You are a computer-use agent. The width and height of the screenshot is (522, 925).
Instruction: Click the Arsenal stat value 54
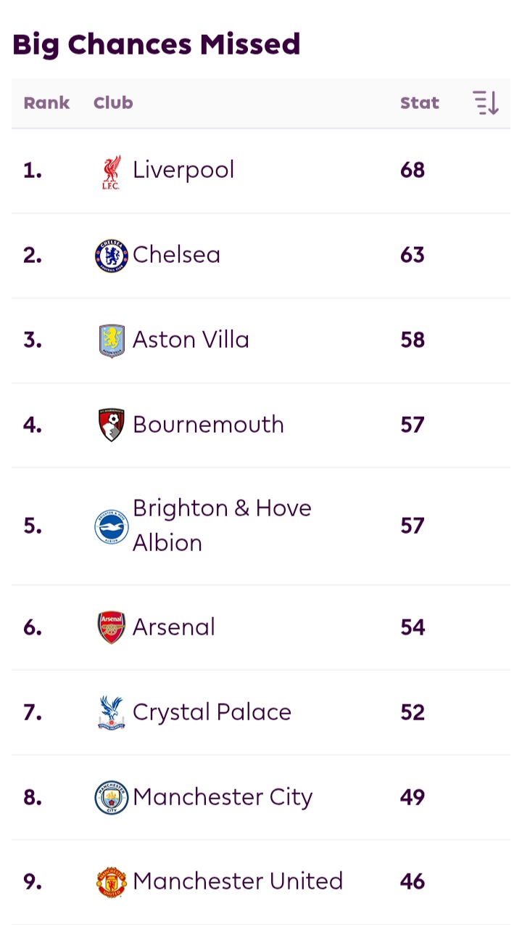pos(413,627)
